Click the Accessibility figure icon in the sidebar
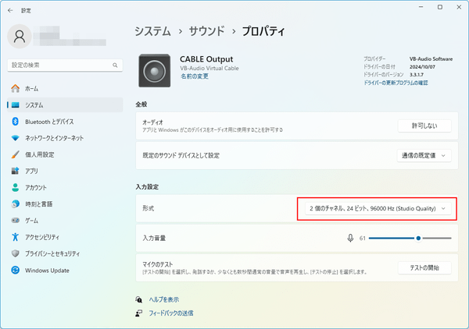Viewport: 469px width, 329px height. pyautogui.click(x=16, y=237)
